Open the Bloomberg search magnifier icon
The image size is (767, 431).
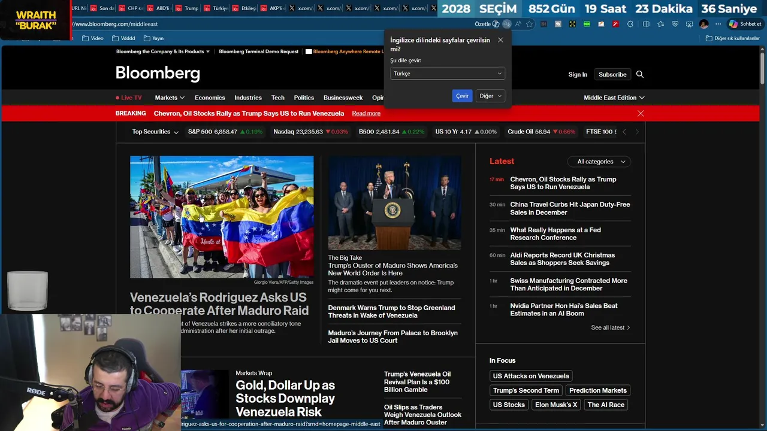tap(640, 74)
